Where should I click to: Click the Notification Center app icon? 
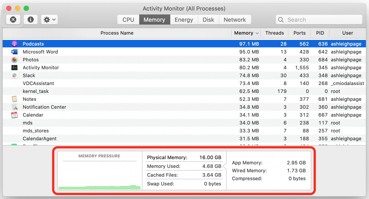[x=14, y=107]
